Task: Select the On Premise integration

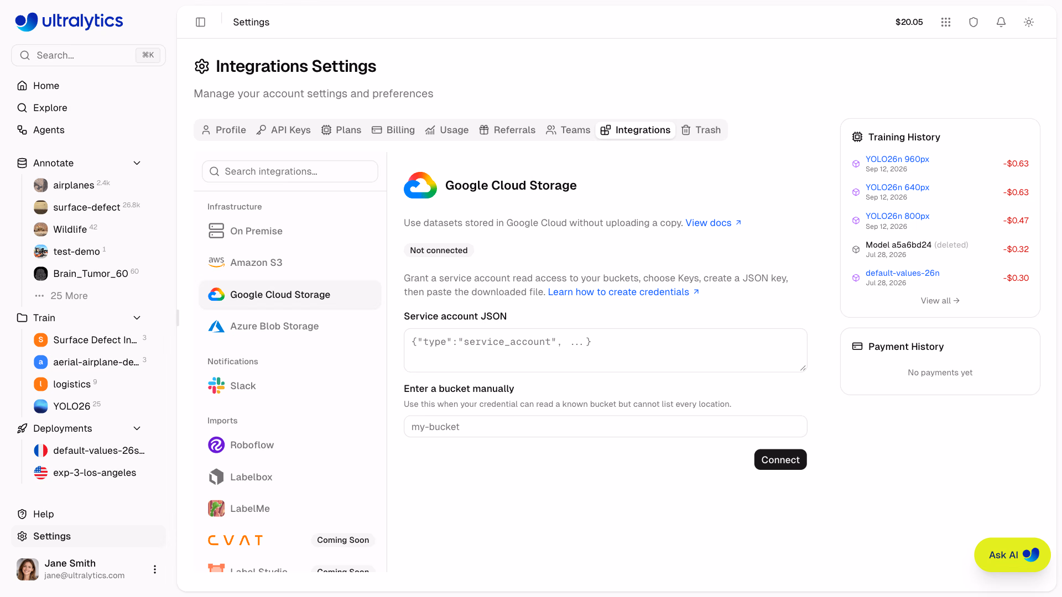Action: (x=290, y=231)
